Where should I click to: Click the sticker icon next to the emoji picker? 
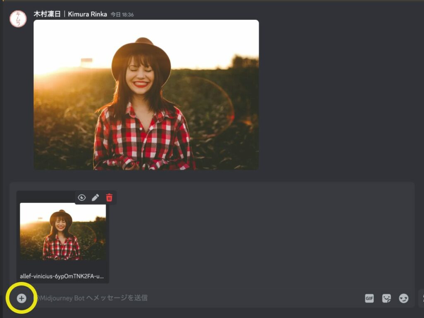(x=386, y=298)
